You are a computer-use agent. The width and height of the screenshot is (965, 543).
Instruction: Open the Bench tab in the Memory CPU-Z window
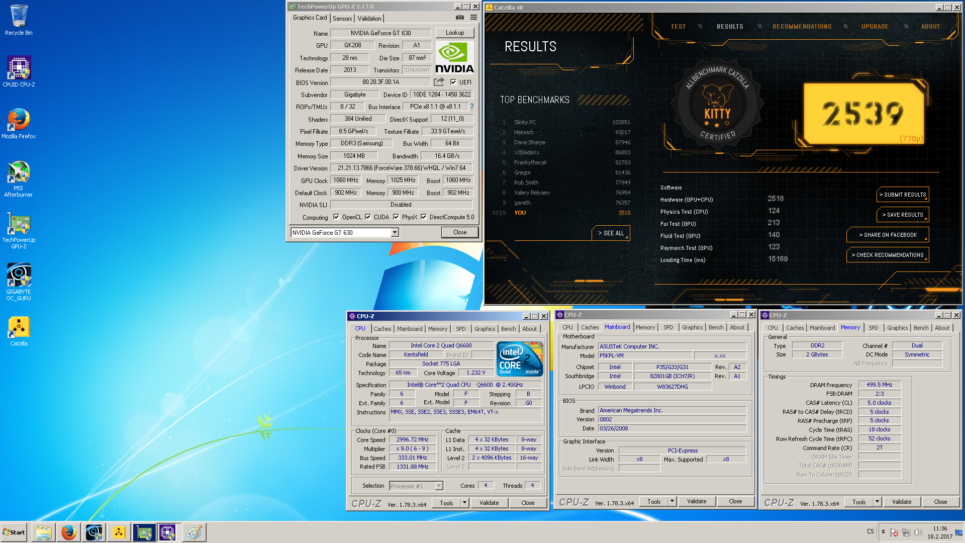tap(921, 328)
